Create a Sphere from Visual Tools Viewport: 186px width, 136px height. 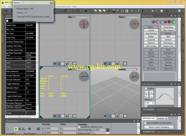[151, 53]
